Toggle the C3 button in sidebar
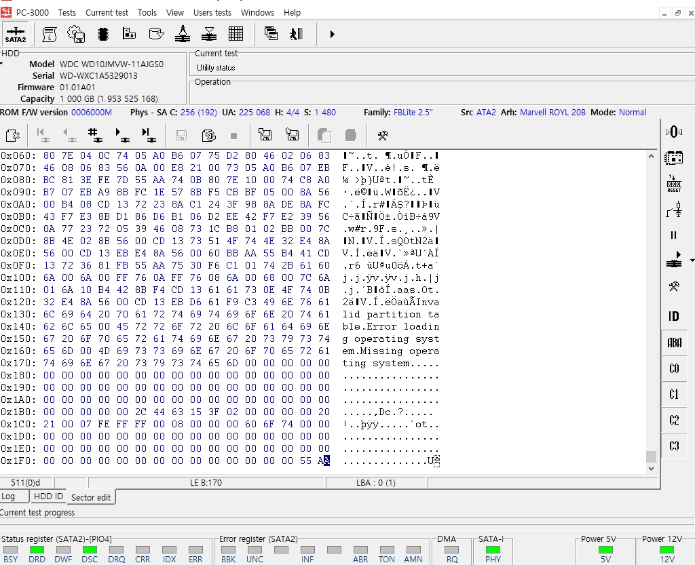 [x=673, y=446]
